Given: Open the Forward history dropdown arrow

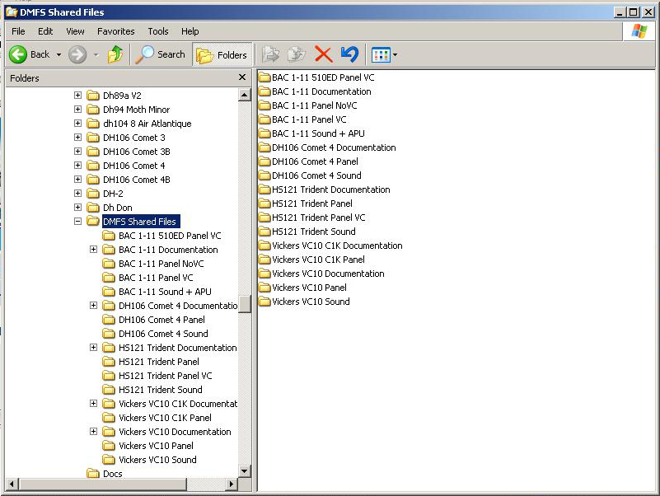Looking at the screenshot, I should (96, 54).
